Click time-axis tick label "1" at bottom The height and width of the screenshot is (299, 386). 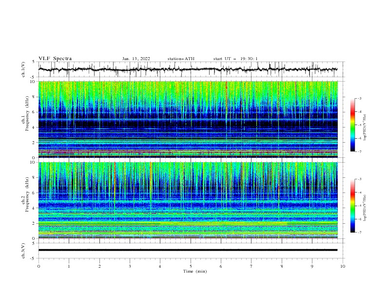coord(69,266)
